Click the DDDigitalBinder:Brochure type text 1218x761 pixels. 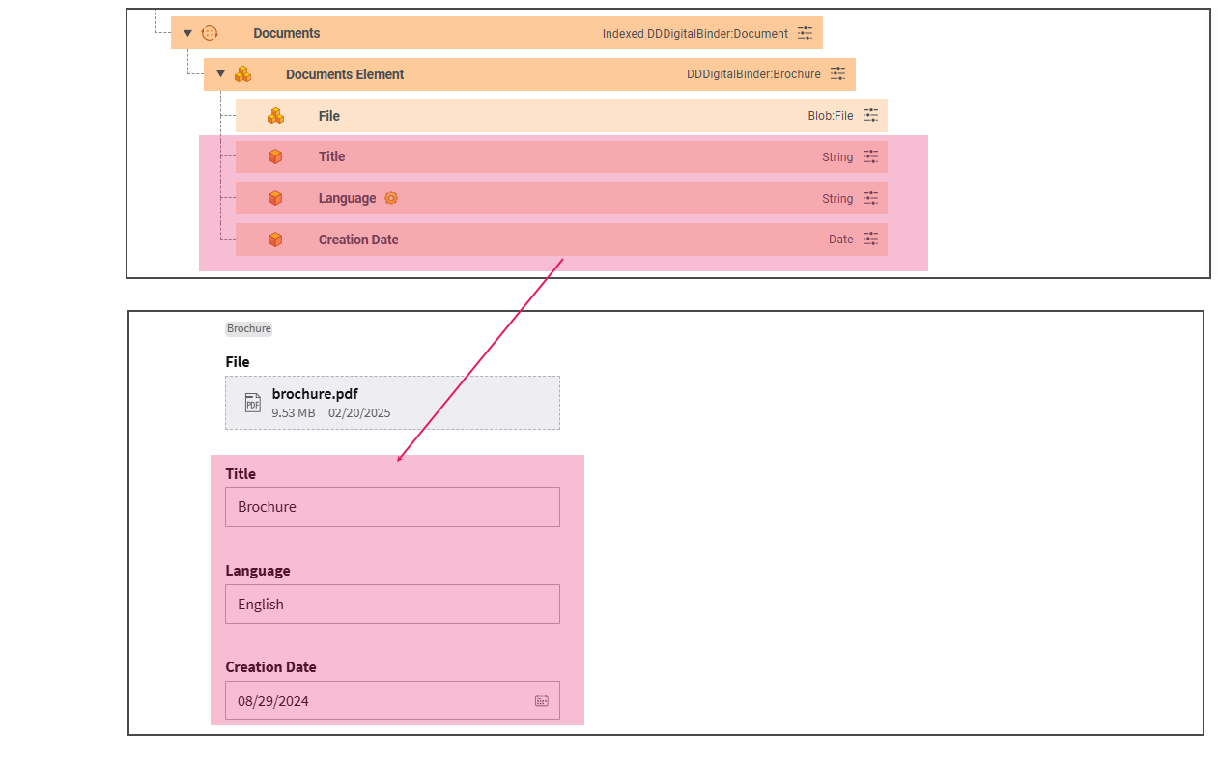point(753,74)
